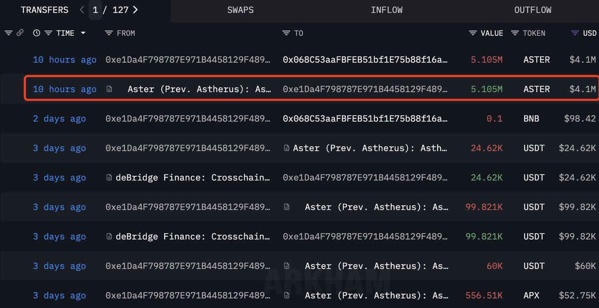The width and height of the screenshot is (599, 308).
Task: Click the chain link icon in header
Action: click(x=20, y=33)
